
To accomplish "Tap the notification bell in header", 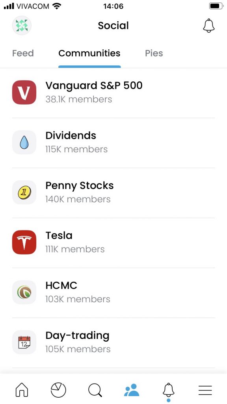I will [x=209, y=26].
